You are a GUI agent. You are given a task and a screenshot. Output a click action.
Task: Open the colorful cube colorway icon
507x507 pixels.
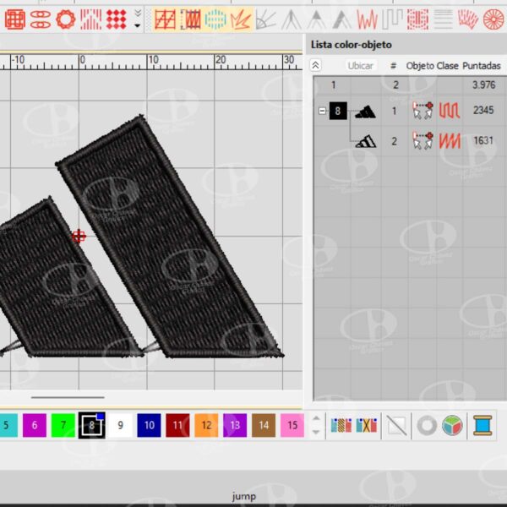pos(452,425)
